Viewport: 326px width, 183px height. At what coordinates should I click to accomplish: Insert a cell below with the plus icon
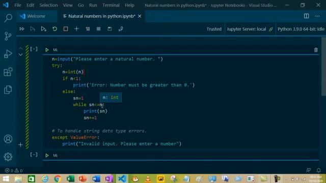[20, 144]
